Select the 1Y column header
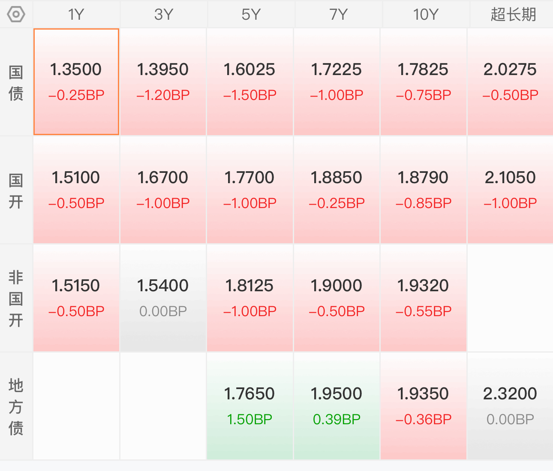Screen dimensions: 553x471 click(x=76, y=15)
